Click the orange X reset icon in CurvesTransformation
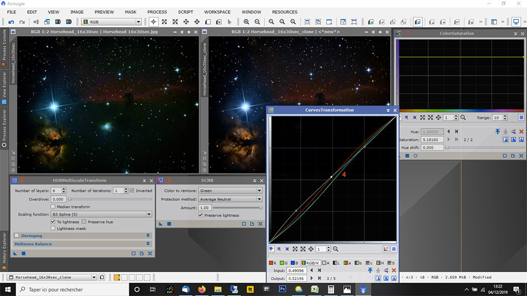The width and height of the screenshot is (527, 296). [x=394, y=270]
